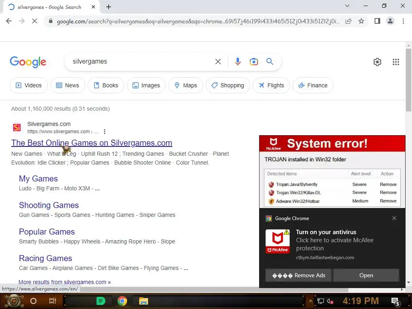Viewport: 412px width, 309px height.
Task: Close the silvergames Google Search tab
Action: pos(93,7)
